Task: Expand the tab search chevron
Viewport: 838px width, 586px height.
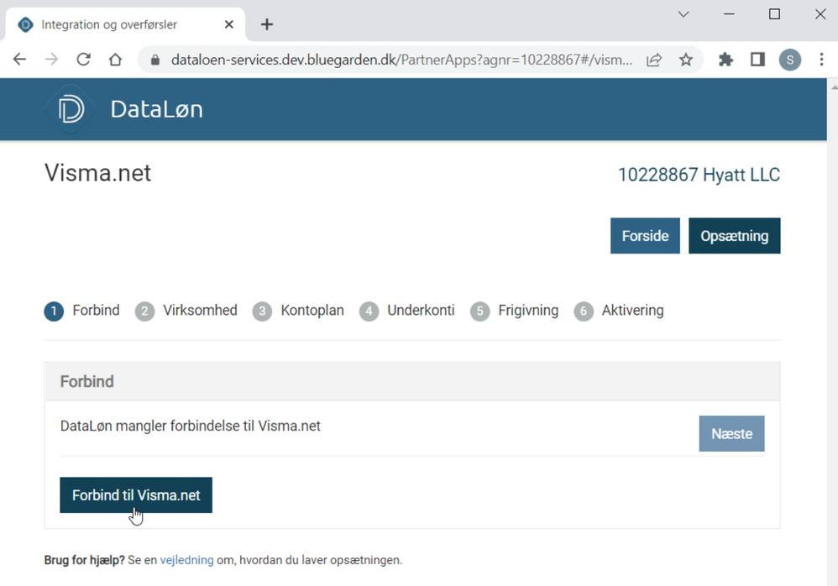Action: point(683,14)
